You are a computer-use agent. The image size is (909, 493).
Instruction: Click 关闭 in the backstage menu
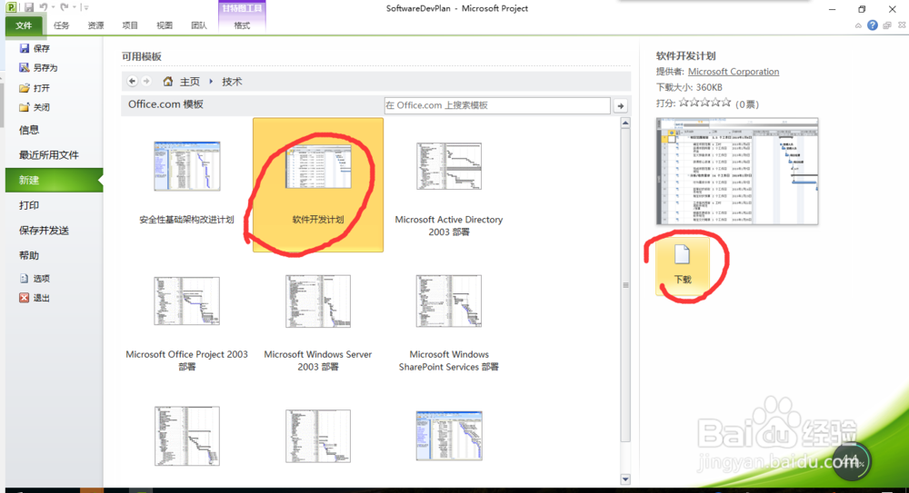35,107
